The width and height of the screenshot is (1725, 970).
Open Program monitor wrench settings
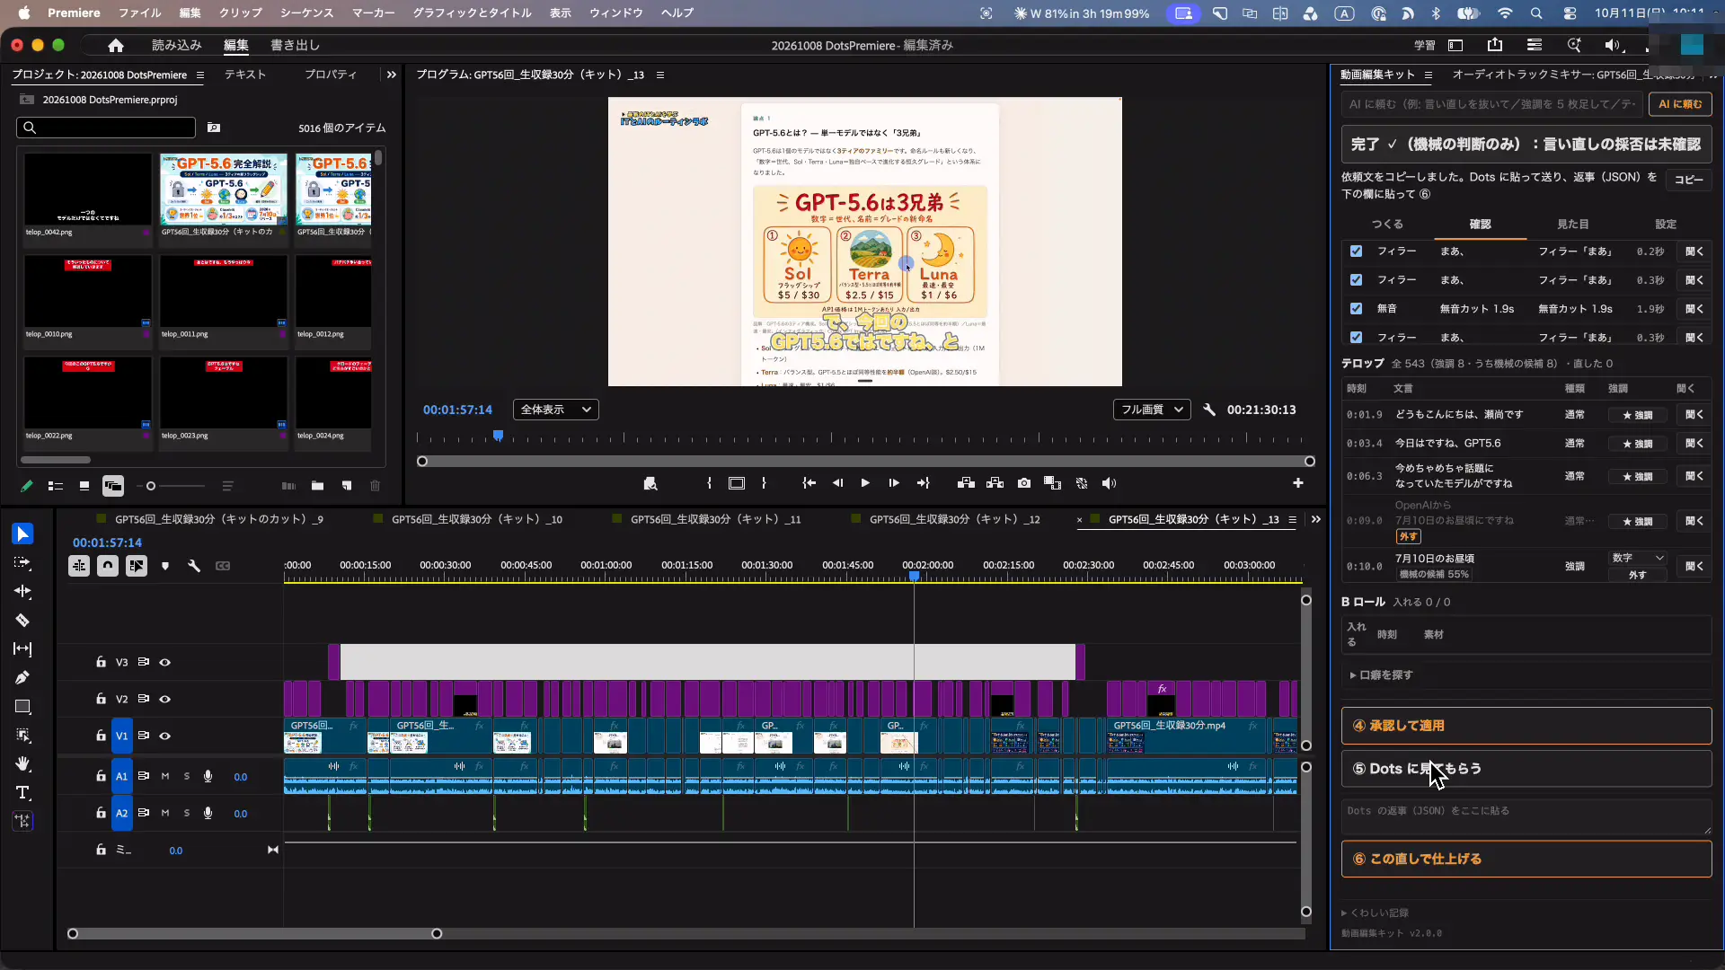tap(1209, 410)
